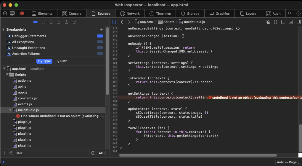Open the Console tab
The width and height of the screenshot is (302, 166).
72,14
